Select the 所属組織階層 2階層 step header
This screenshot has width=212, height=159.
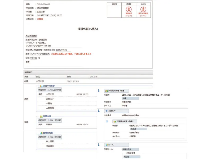tap(116, 90)
